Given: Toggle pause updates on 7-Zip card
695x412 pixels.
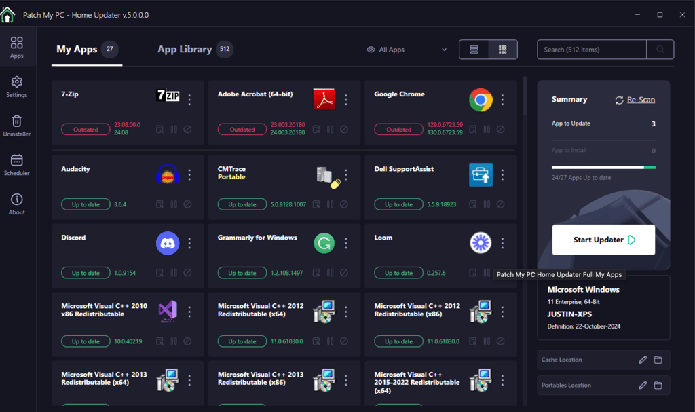Looking at the screenshot, I should tap(174, 129).
